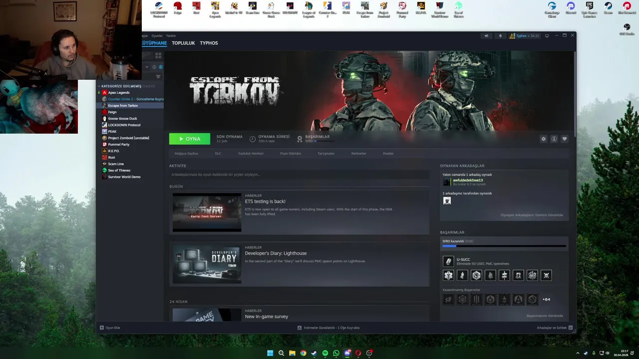Click Oynayan Arkadaşların Tümünü Görüntüle link

coord(532,215)
